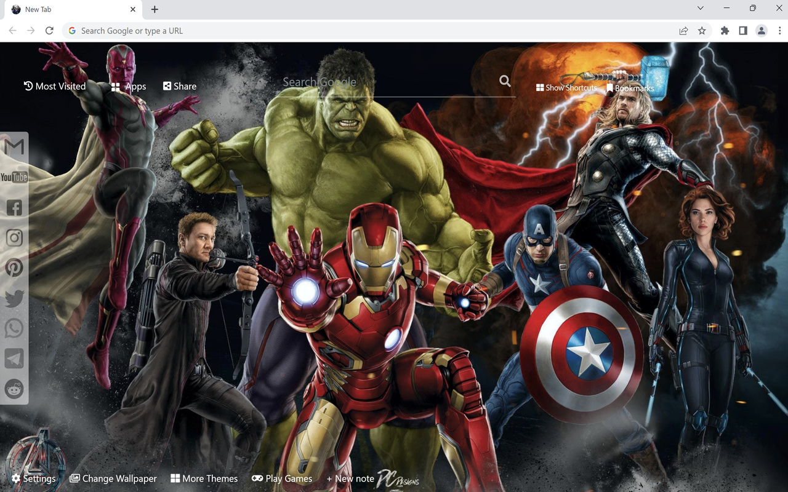Open the Reddit sidebar shortcut
Viewport: 788px width, 492px height.
(x=14, y=389)
